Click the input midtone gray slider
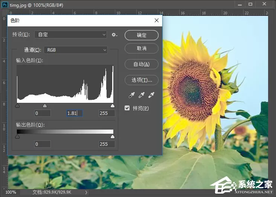 tap(45, 105)
